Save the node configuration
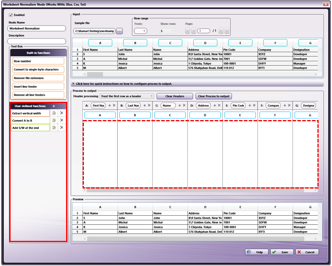Screen dimensions: 332x266 pos(282,252)
